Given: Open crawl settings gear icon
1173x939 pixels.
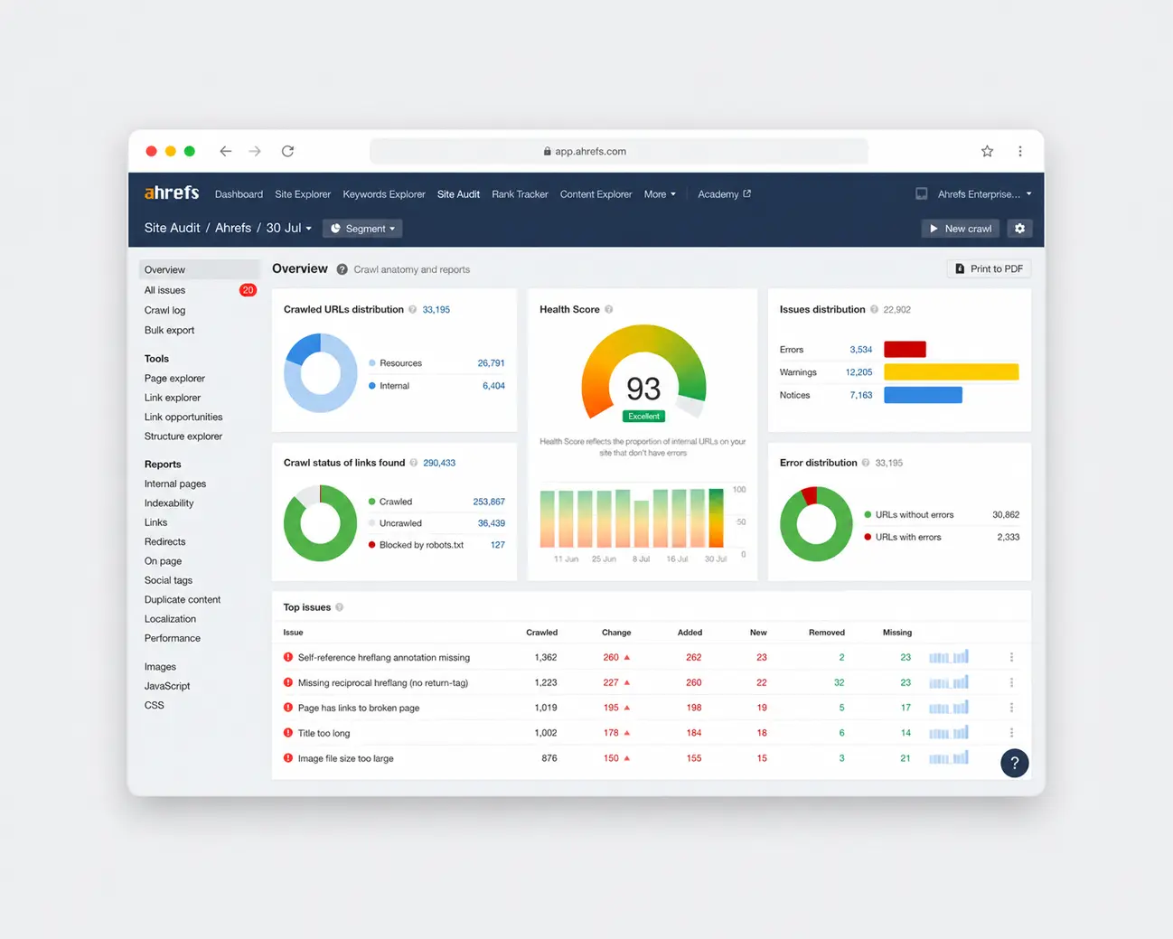Looking at the screenshot, I should click(x=1020, y=229).
